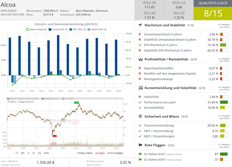Select the Alles chart time range
232x167 pixels.
click(46, 153)
